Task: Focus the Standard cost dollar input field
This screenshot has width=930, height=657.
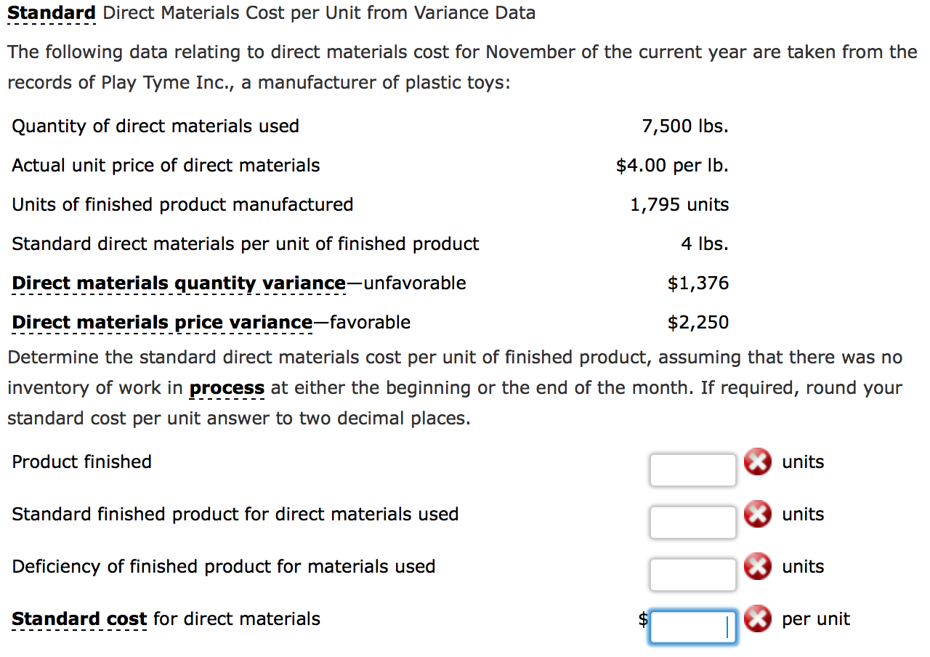Action: [x=692, y=626]
